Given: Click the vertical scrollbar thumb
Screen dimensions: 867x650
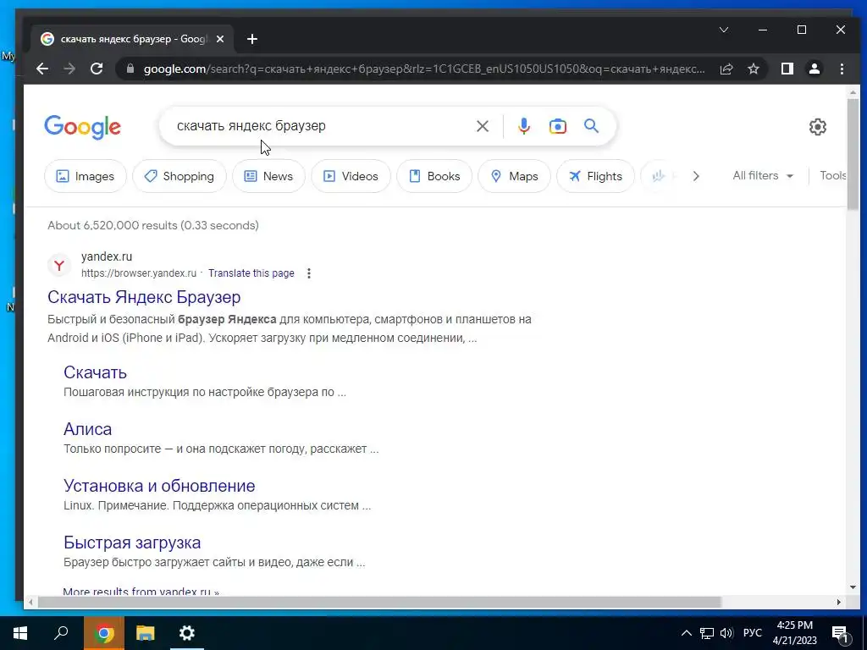Looking at the screenshot, I should tap(853, 155).
